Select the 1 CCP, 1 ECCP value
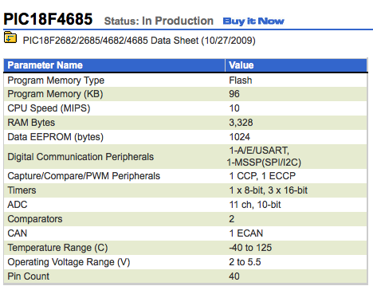The width and height of the screenshot is (373, 290). 262,176
